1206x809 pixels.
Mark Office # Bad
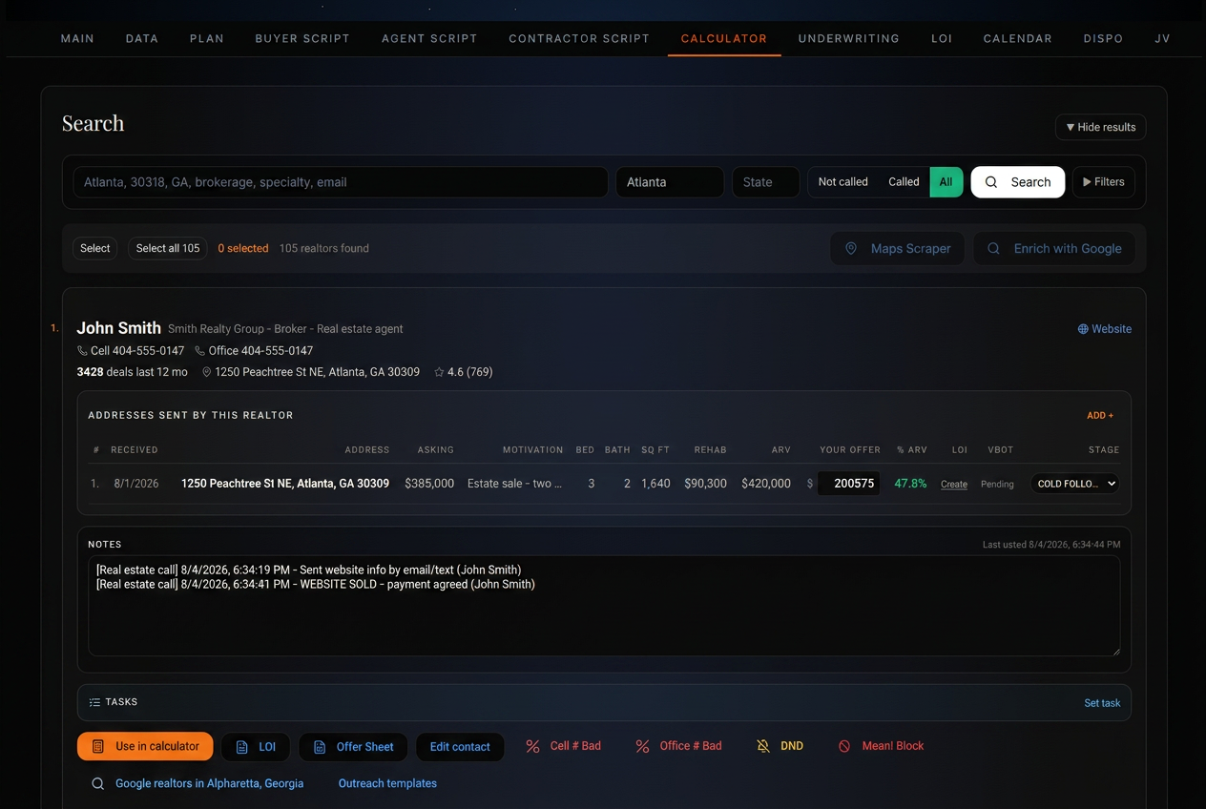(679, 746)
